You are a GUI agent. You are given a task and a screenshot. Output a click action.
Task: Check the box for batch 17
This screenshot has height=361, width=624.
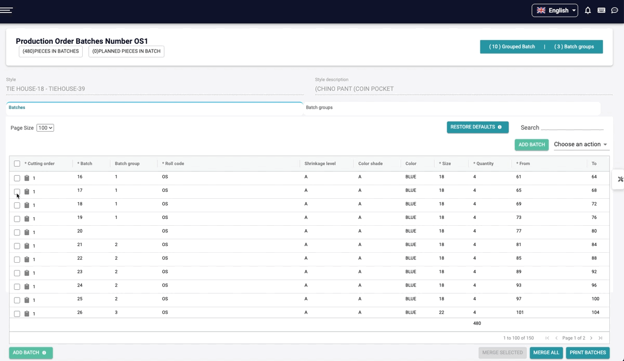coord(17,191)
